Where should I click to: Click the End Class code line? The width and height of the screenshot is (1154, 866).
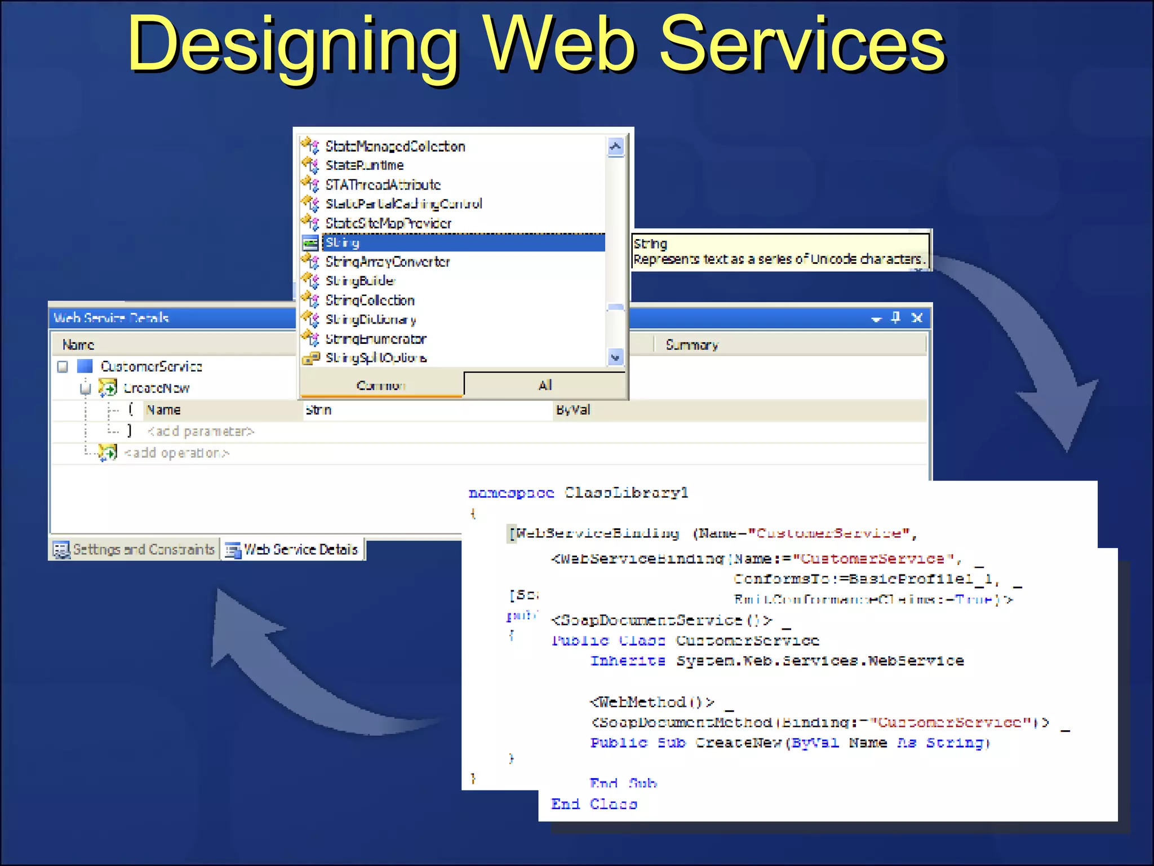[594, 804]
